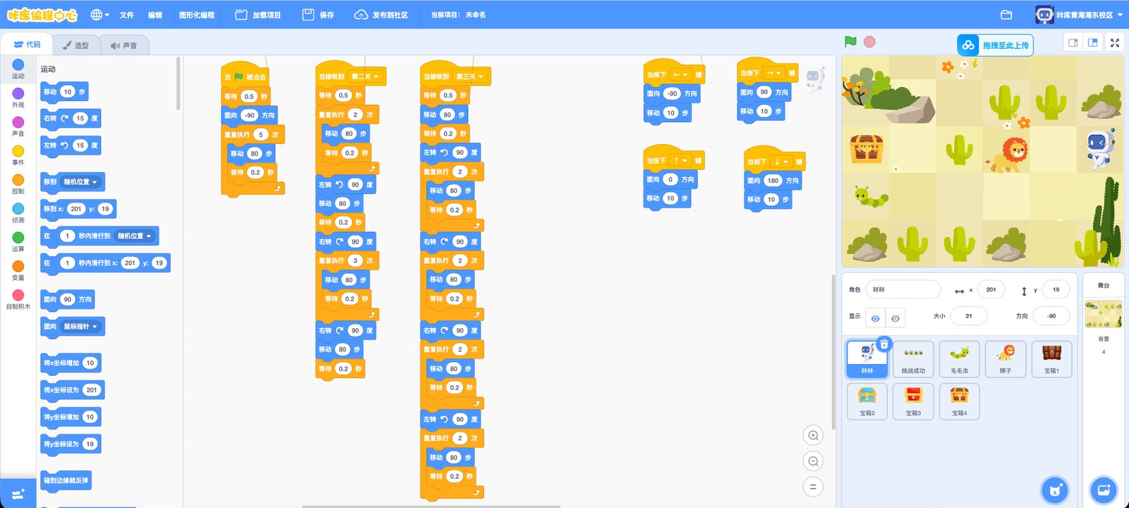Click 发布到社区 button
The image size is (1129, 508).
(381, 15)
